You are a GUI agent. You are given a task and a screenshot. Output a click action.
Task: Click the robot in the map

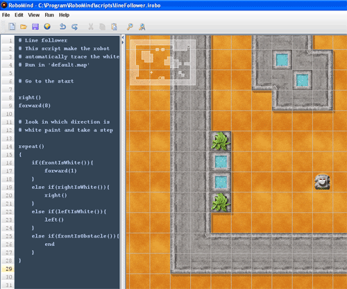coord(322,182)
